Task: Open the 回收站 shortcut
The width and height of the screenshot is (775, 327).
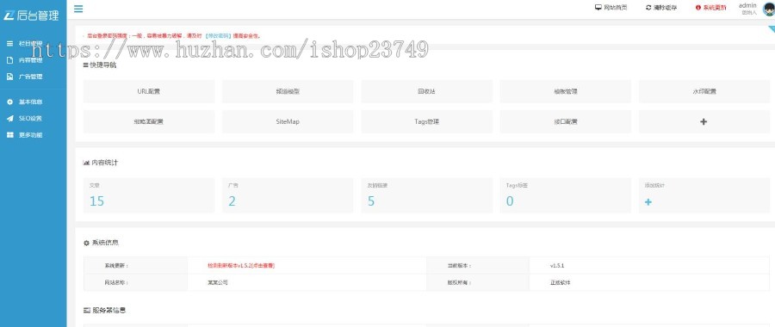Action: tap(426, 91)
